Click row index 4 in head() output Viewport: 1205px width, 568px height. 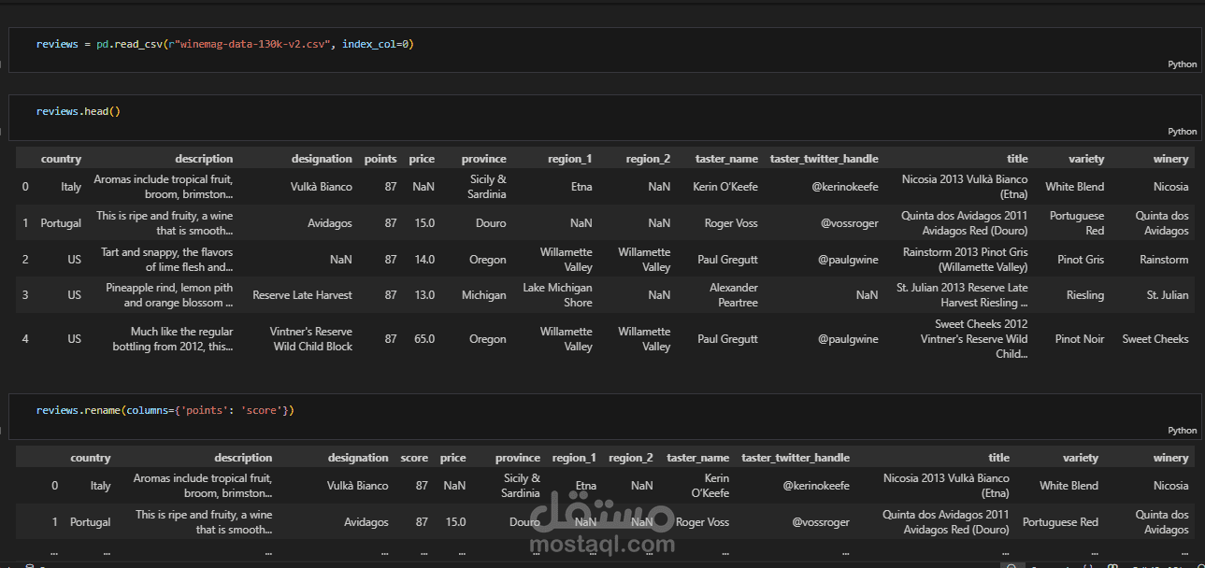click(x=25, y=339)
